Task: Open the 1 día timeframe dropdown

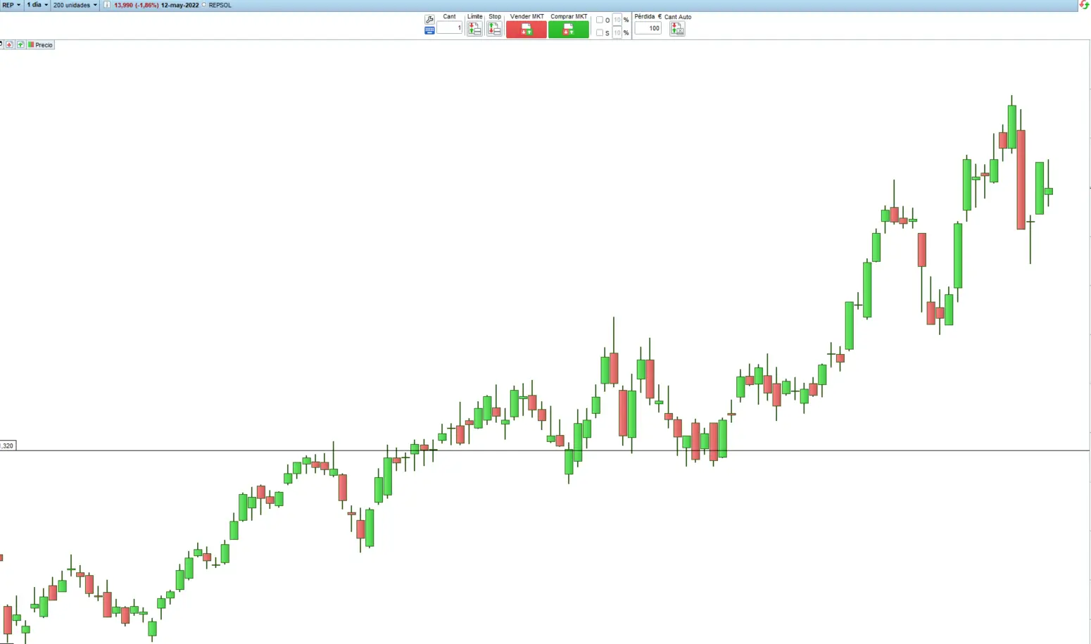Action: click(x=35, y=5)
